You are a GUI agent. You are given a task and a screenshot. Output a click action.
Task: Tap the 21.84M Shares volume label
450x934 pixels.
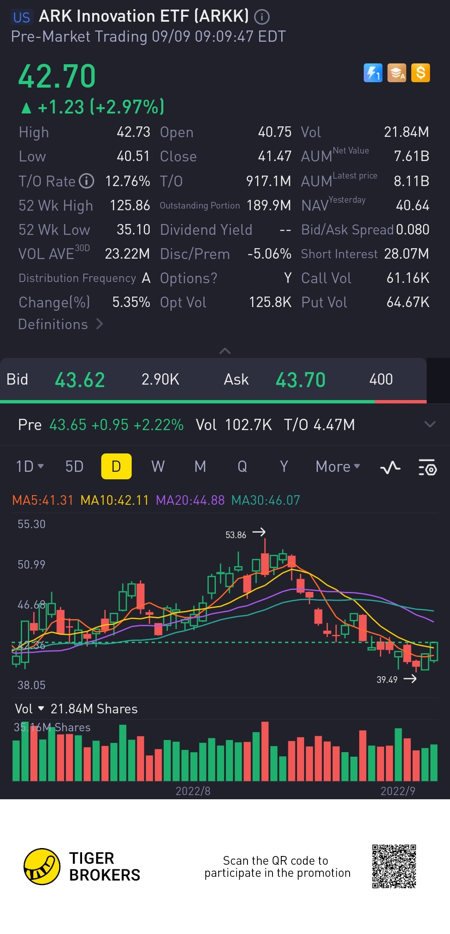tap(94, 709)
